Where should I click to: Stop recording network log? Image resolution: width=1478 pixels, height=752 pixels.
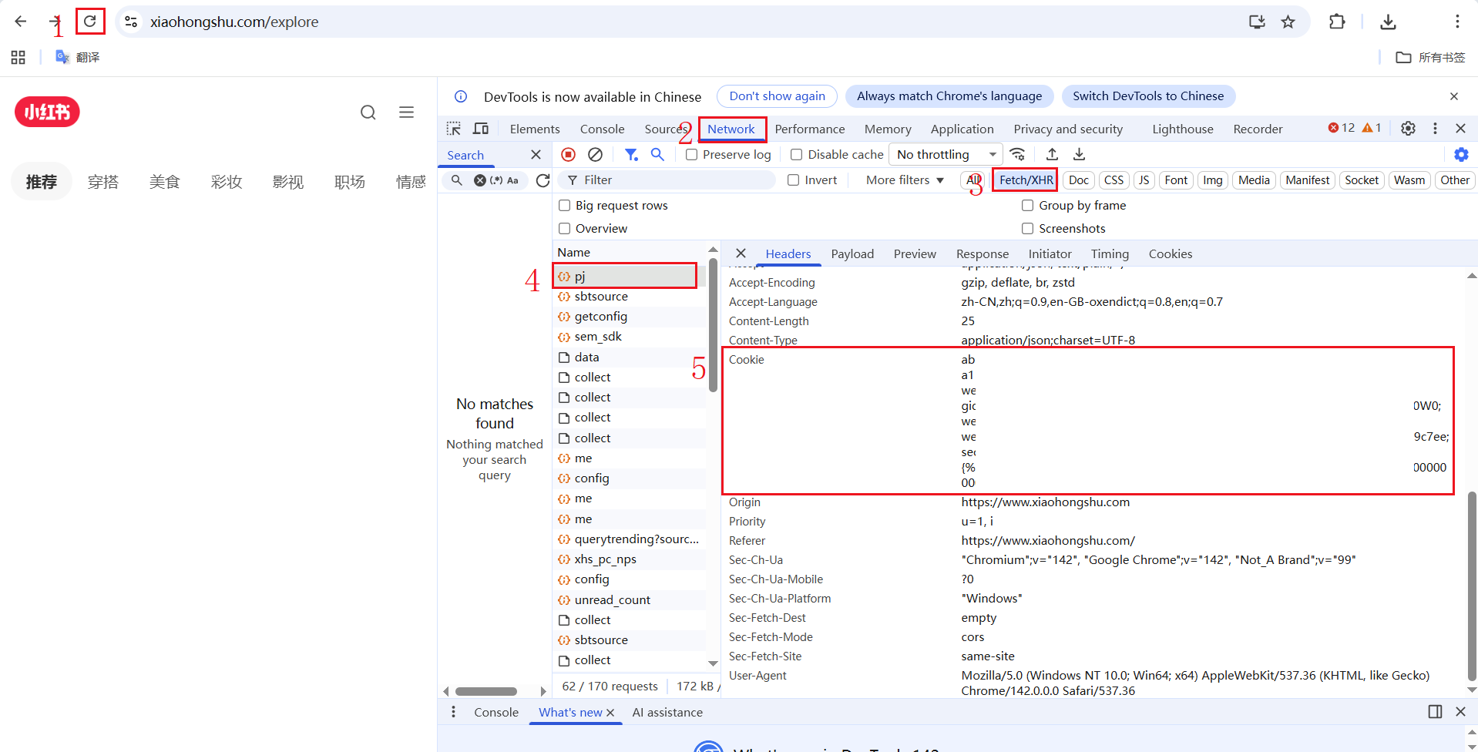pyautogui.click(x=568, y=155)
